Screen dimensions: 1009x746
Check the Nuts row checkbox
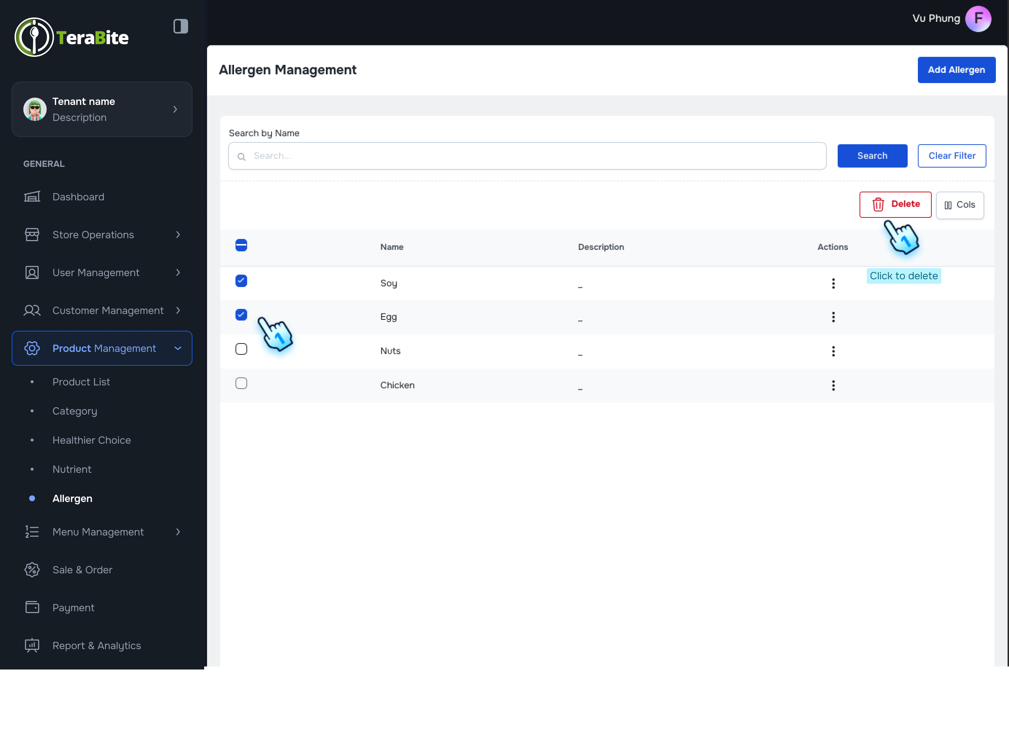pyautogui.click(x=241, y=349)
